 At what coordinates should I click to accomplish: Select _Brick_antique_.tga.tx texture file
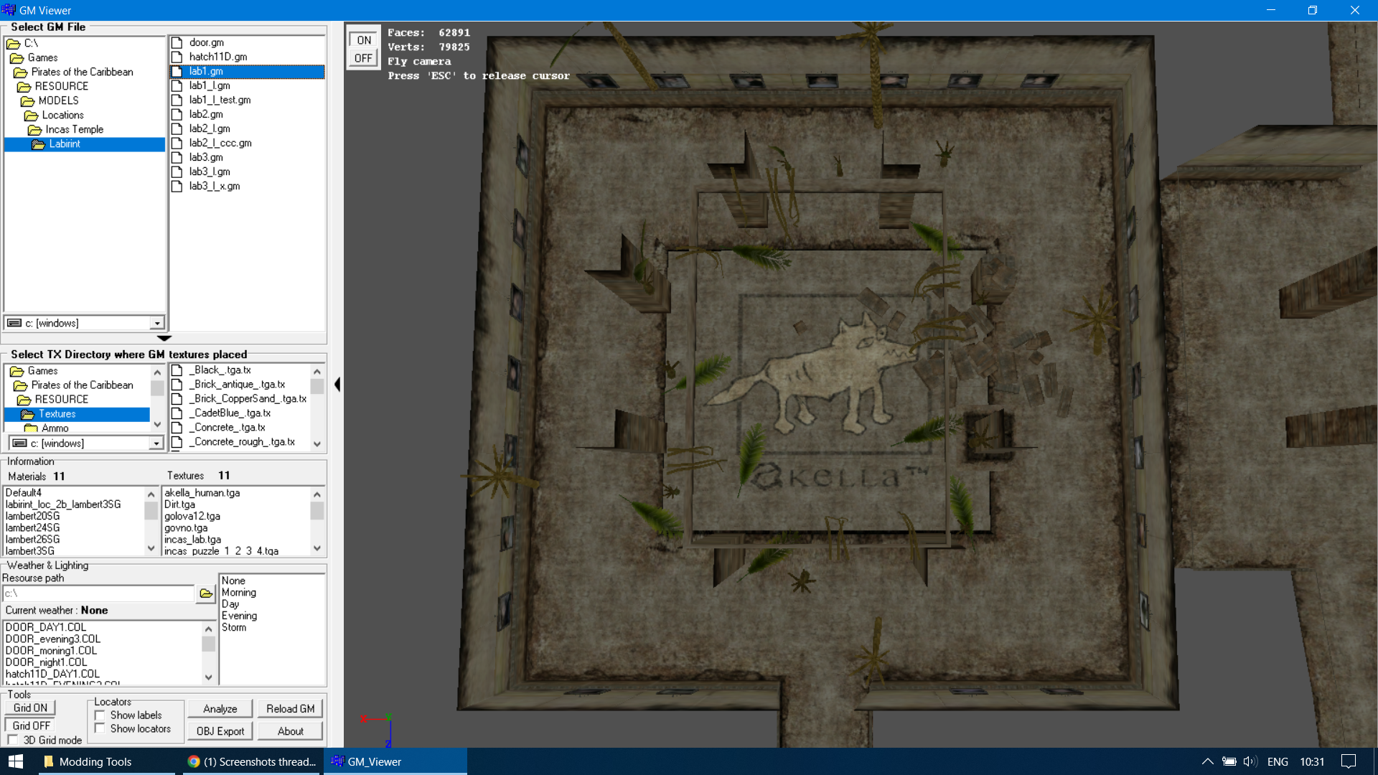pyautogui.click(x=237, y=385)
